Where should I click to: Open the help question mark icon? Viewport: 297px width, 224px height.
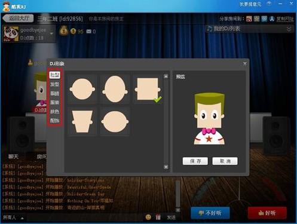click(x=270, y=4)
